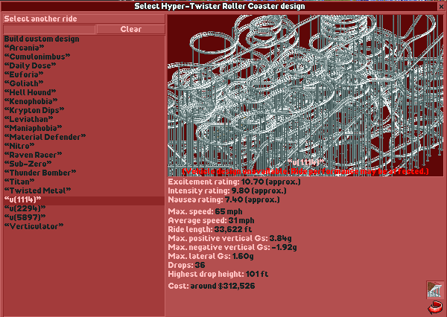
Task: Click the window title bar text
Action: point(220,6)
